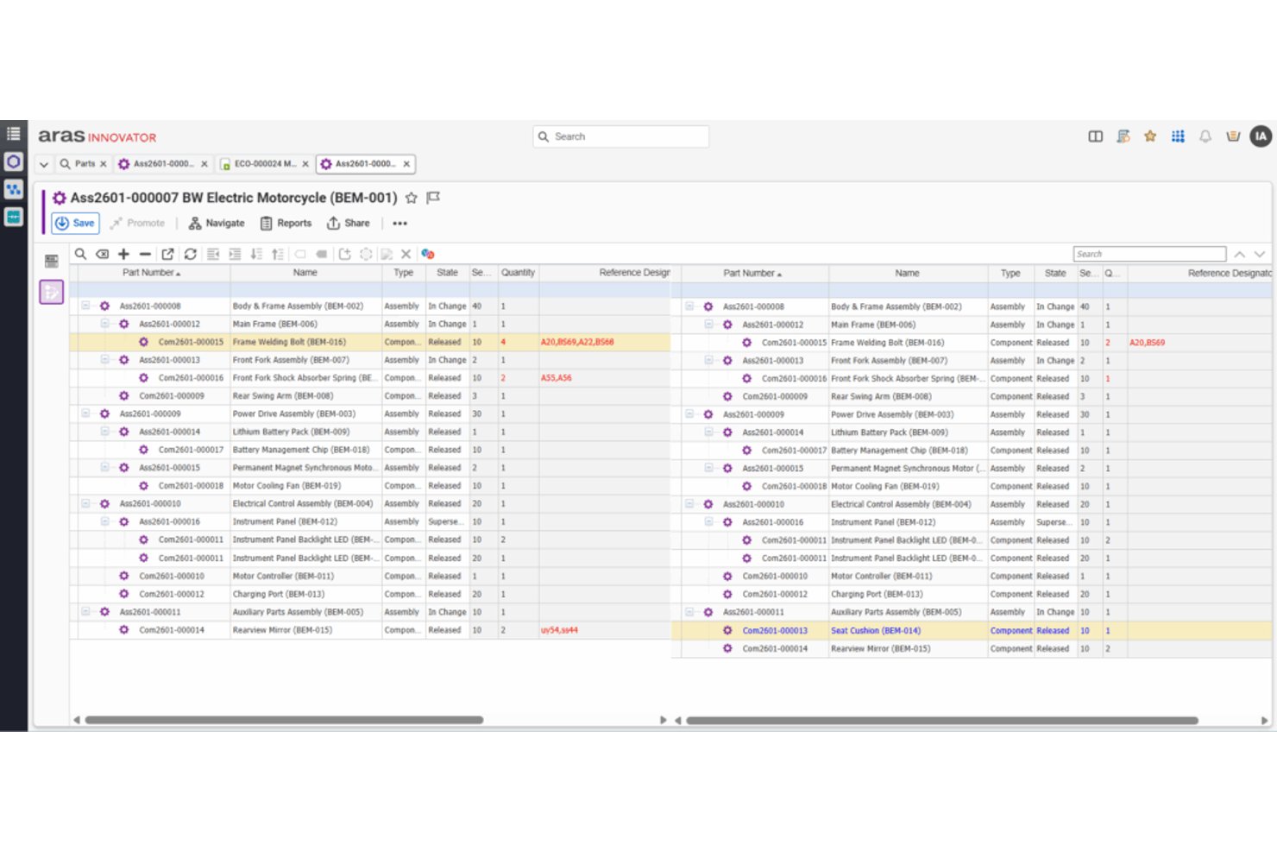Screen dimensions: 1277x852
Task: Click the Save button
Action: pos(75,223)
